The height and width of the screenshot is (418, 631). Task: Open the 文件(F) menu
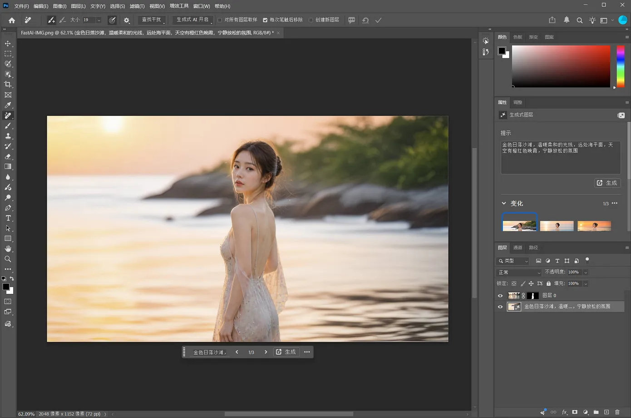[x=21, y=6]
